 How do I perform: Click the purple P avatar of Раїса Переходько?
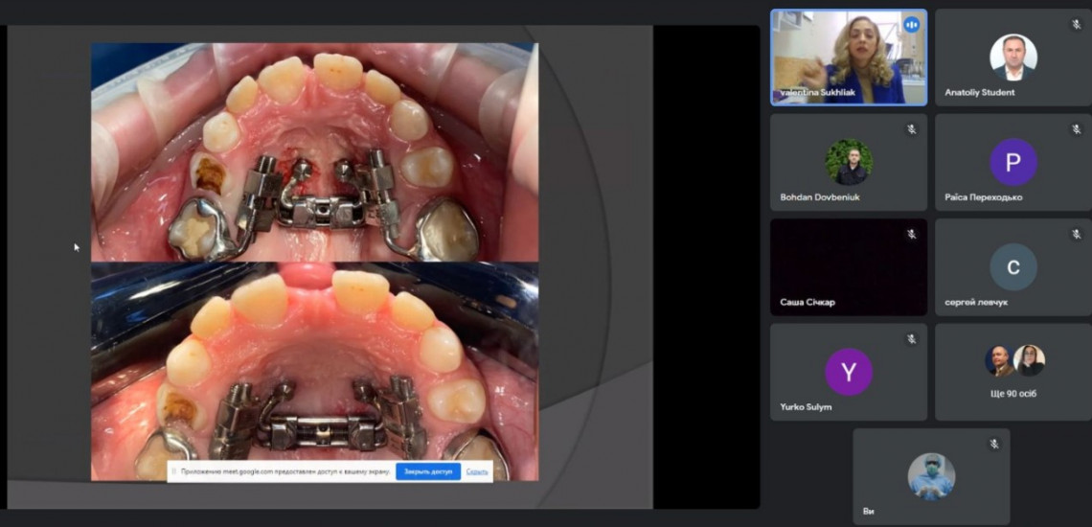click(1013, 162)
